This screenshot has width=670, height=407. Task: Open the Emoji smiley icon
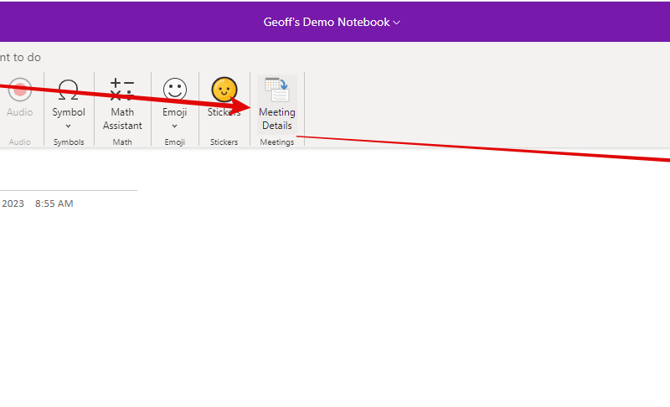click(x=175, y=90)
